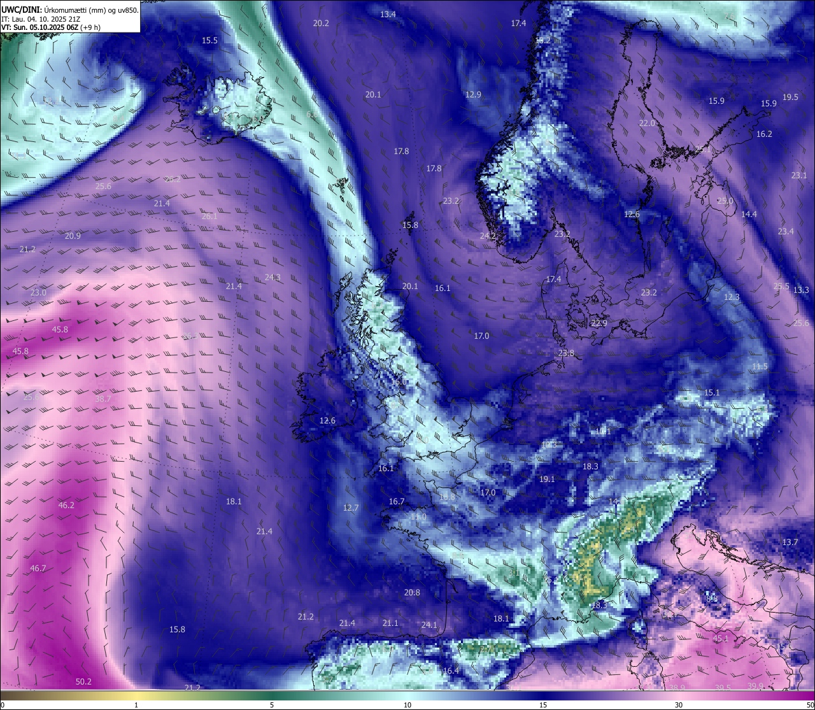Click the map value '21.1'
Image resolution: width=815 pixels, height=710 pixels.
click(390, 623)
